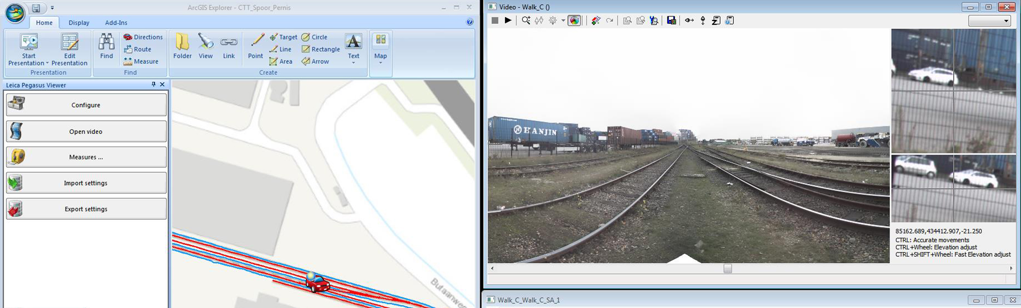1021x308 pixels.
Task: Toggle the color wheel display mode
Action: pyautogui.click(x=574, y=21)
